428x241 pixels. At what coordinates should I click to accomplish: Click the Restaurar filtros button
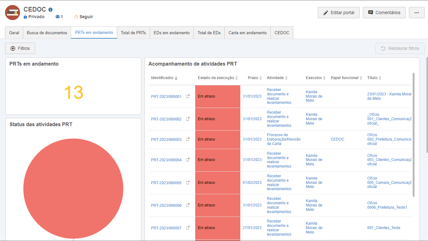400,48
